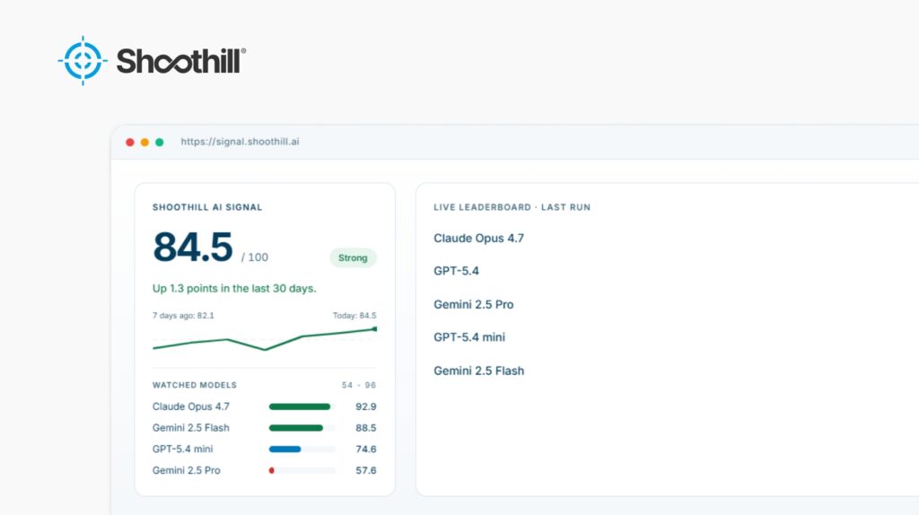
Task: Click the orange window minimize dot
Action: (x=144, y=143)
